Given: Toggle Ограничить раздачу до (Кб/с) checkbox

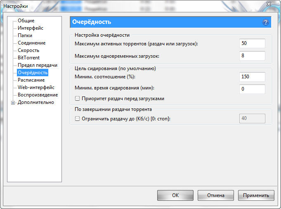Looking at the screenshot, I should [78, 119].
